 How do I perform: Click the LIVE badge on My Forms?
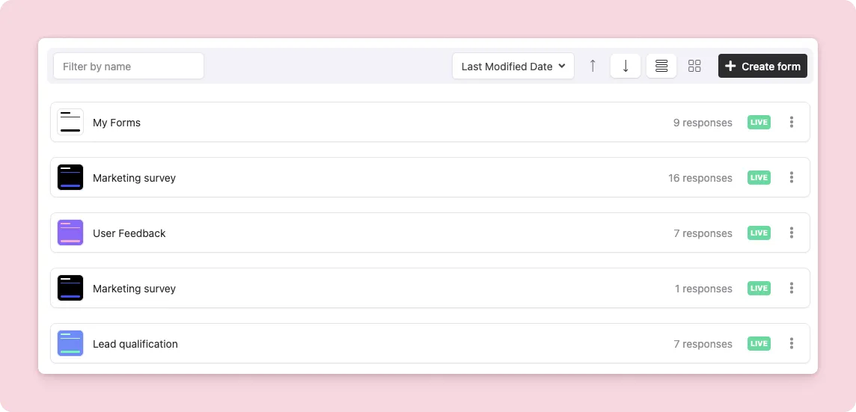click(x=759, y=123)
